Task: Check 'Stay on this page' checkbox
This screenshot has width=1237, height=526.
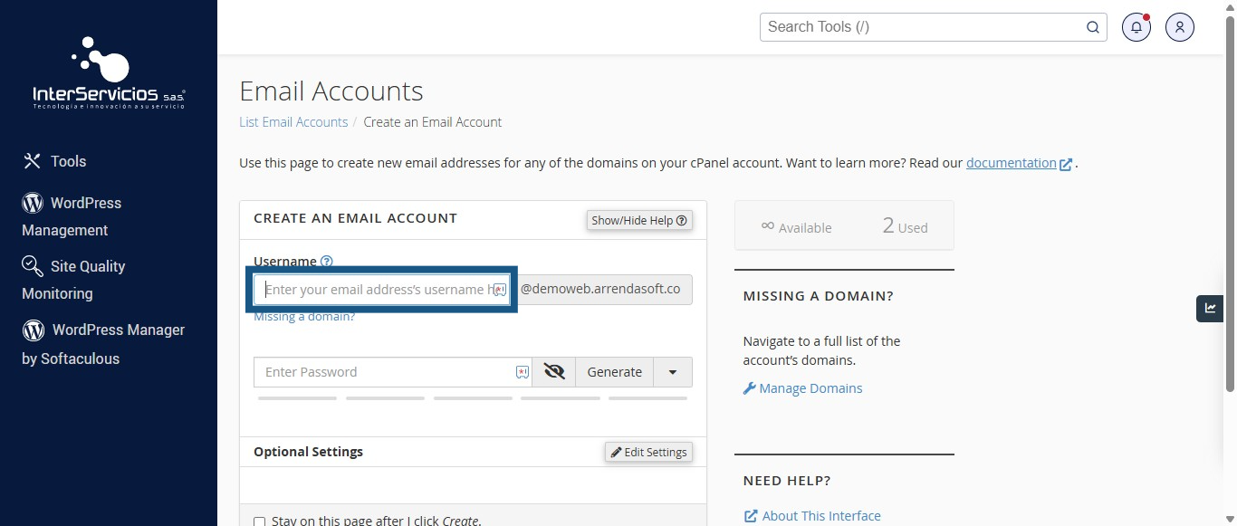Action: pos(260,521)
